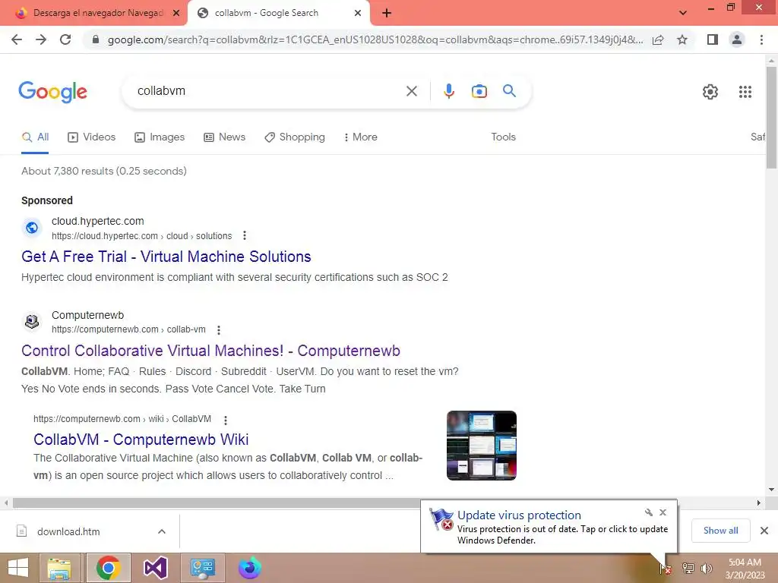The height and width of the screenshot is (583, 778).
Task: Open options for the hypertec ad result
Action: pyautogui.click(x=244, y=235)
